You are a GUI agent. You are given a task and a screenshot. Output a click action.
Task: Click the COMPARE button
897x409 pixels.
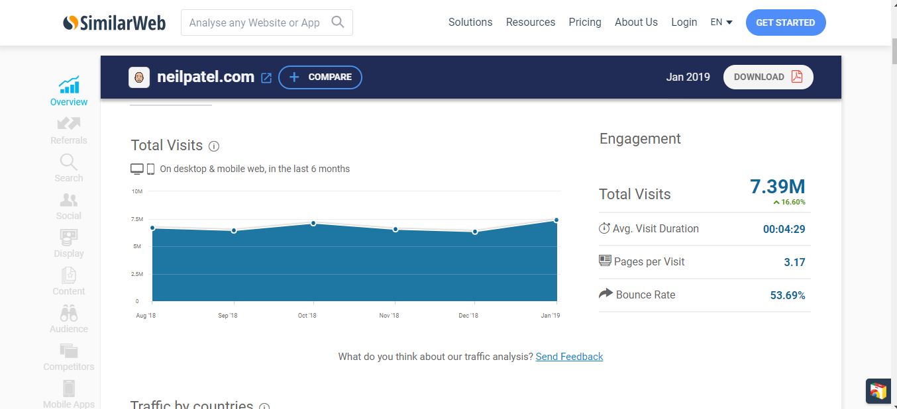coord(320,77)
